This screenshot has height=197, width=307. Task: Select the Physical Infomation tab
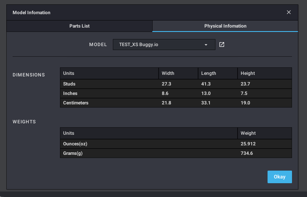[x=225, y=26]
